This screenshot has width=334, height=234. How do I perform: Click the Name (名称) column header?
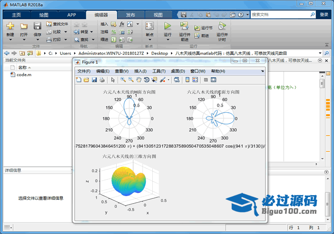click(x=22, y=67)
